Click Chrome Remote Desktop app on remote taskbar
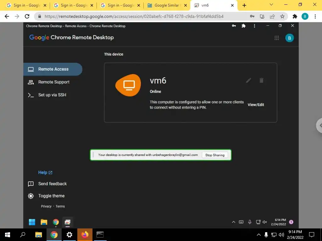322x241 pixels. [68, 222]
